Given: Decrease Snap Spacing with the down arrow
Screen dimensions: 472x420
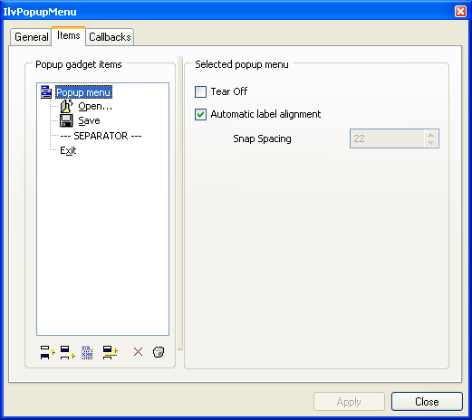Looking at the screenshot, I should coord(431,143).
